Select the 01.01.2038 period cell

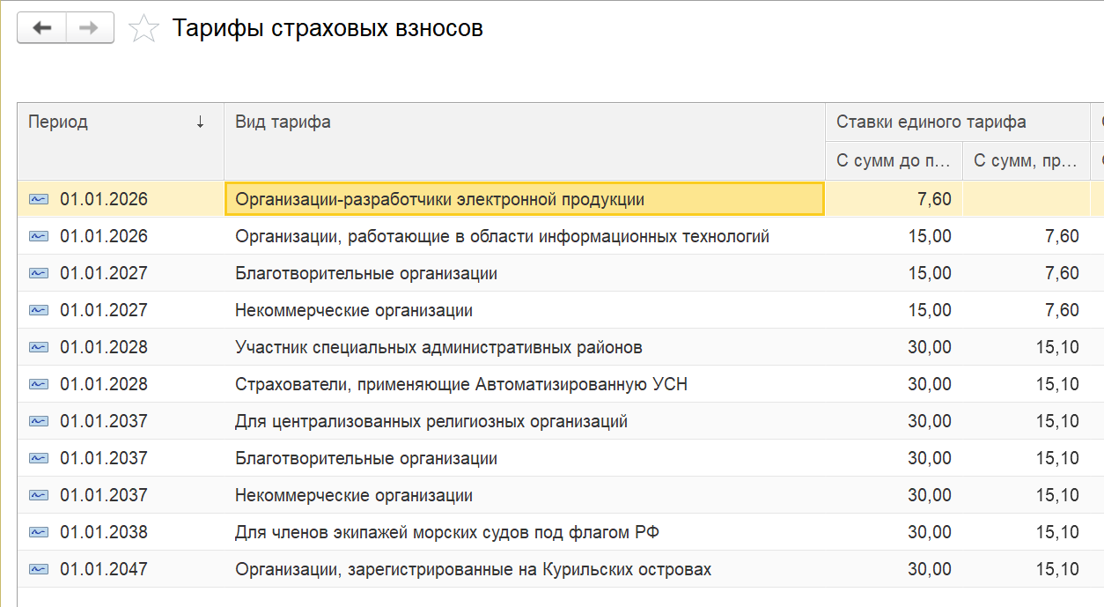104,533
